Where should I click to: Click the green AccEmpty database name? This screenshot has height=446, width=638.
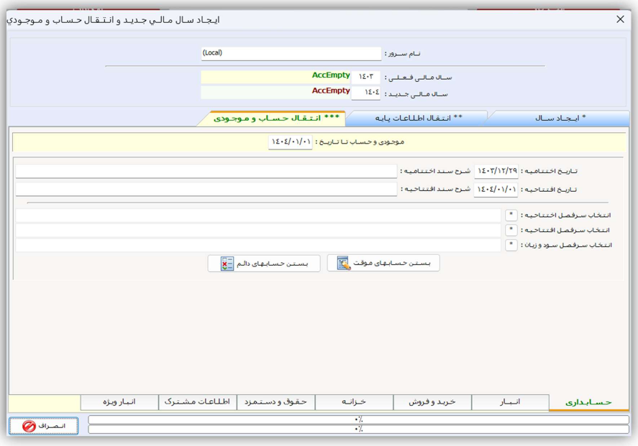pyautogui.click(x=331, y=75)
